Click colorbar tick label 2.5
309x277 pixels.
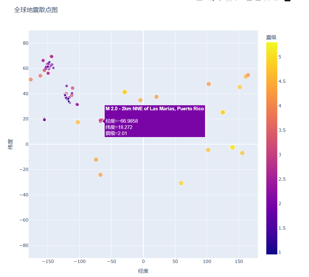pos(282,179)
